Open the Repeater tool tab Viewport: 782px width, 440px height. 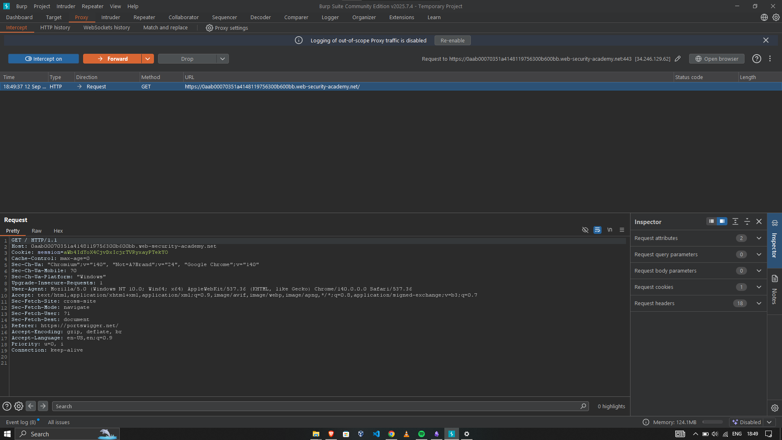(144, 18)
